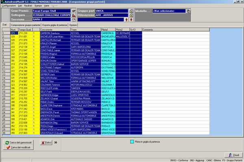Click team cell ROSSOCORSA/PELLIN

point(86,57)
